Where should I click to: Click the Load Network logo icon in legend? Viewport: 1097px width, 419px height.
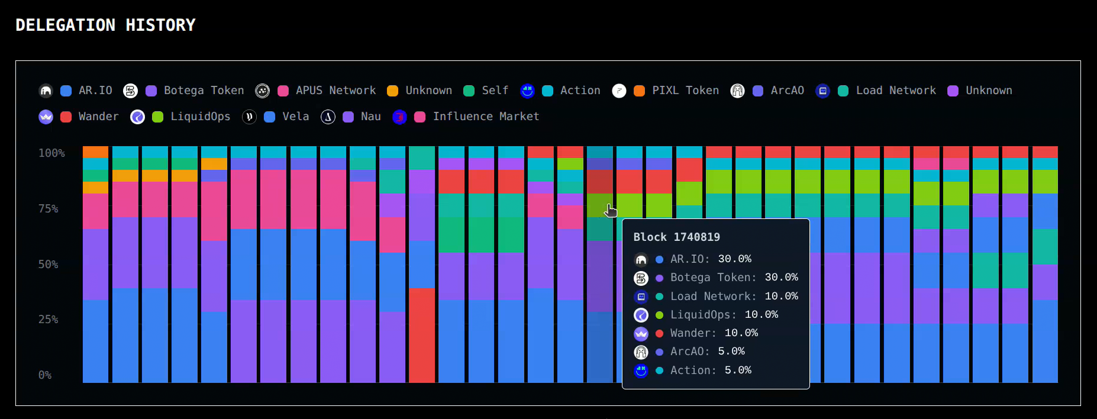[x=822, y=91]
